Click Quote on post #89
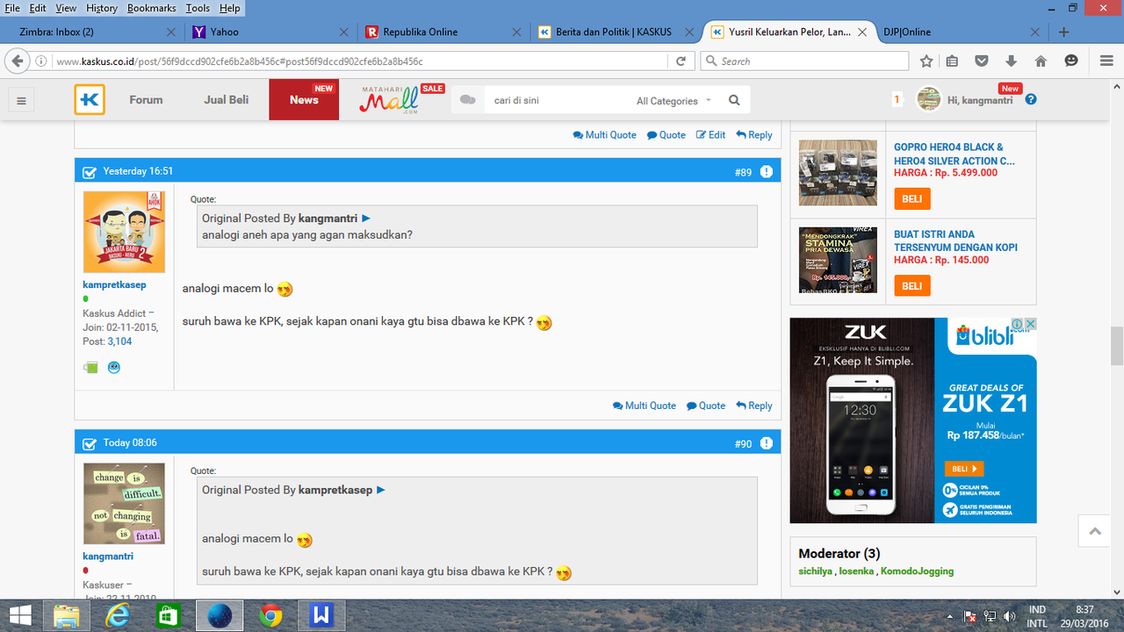The width and height of the screenshot is (1124, 632). [x=706, y=406]
